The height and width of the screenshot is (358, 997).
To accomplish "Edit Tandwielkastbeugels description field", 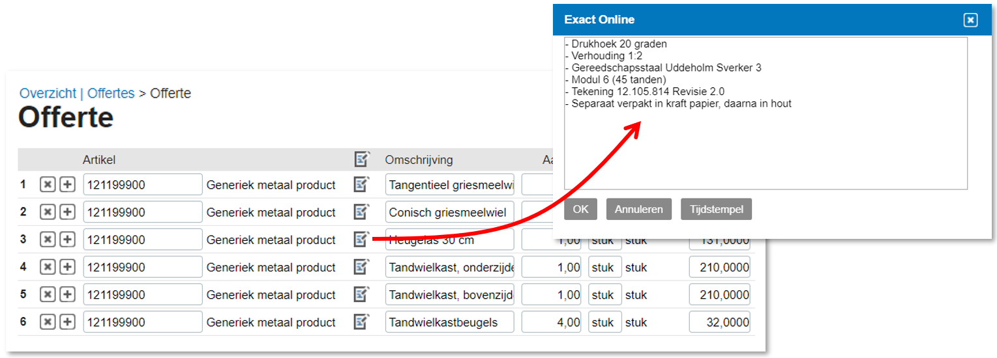I will [449, 322].
